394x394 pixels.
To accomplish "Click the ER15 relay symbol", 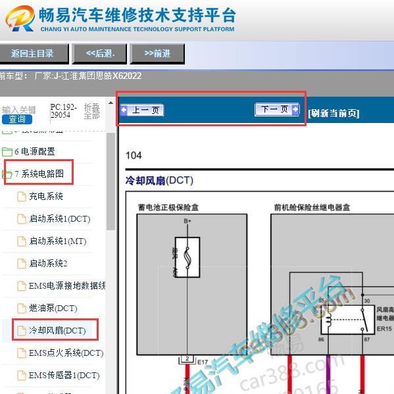I will pos(348,320).
